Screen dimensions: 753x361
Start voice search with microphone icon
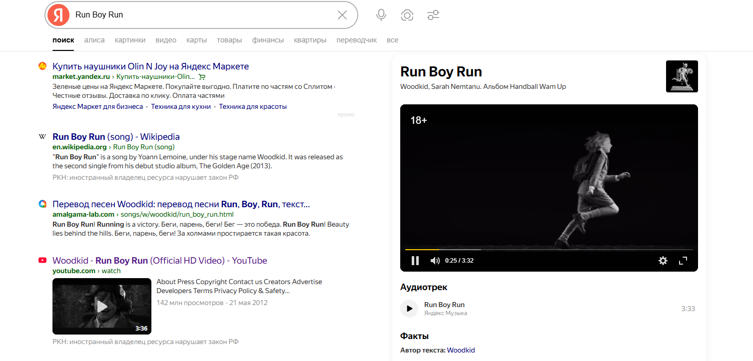tap(381, 15)
